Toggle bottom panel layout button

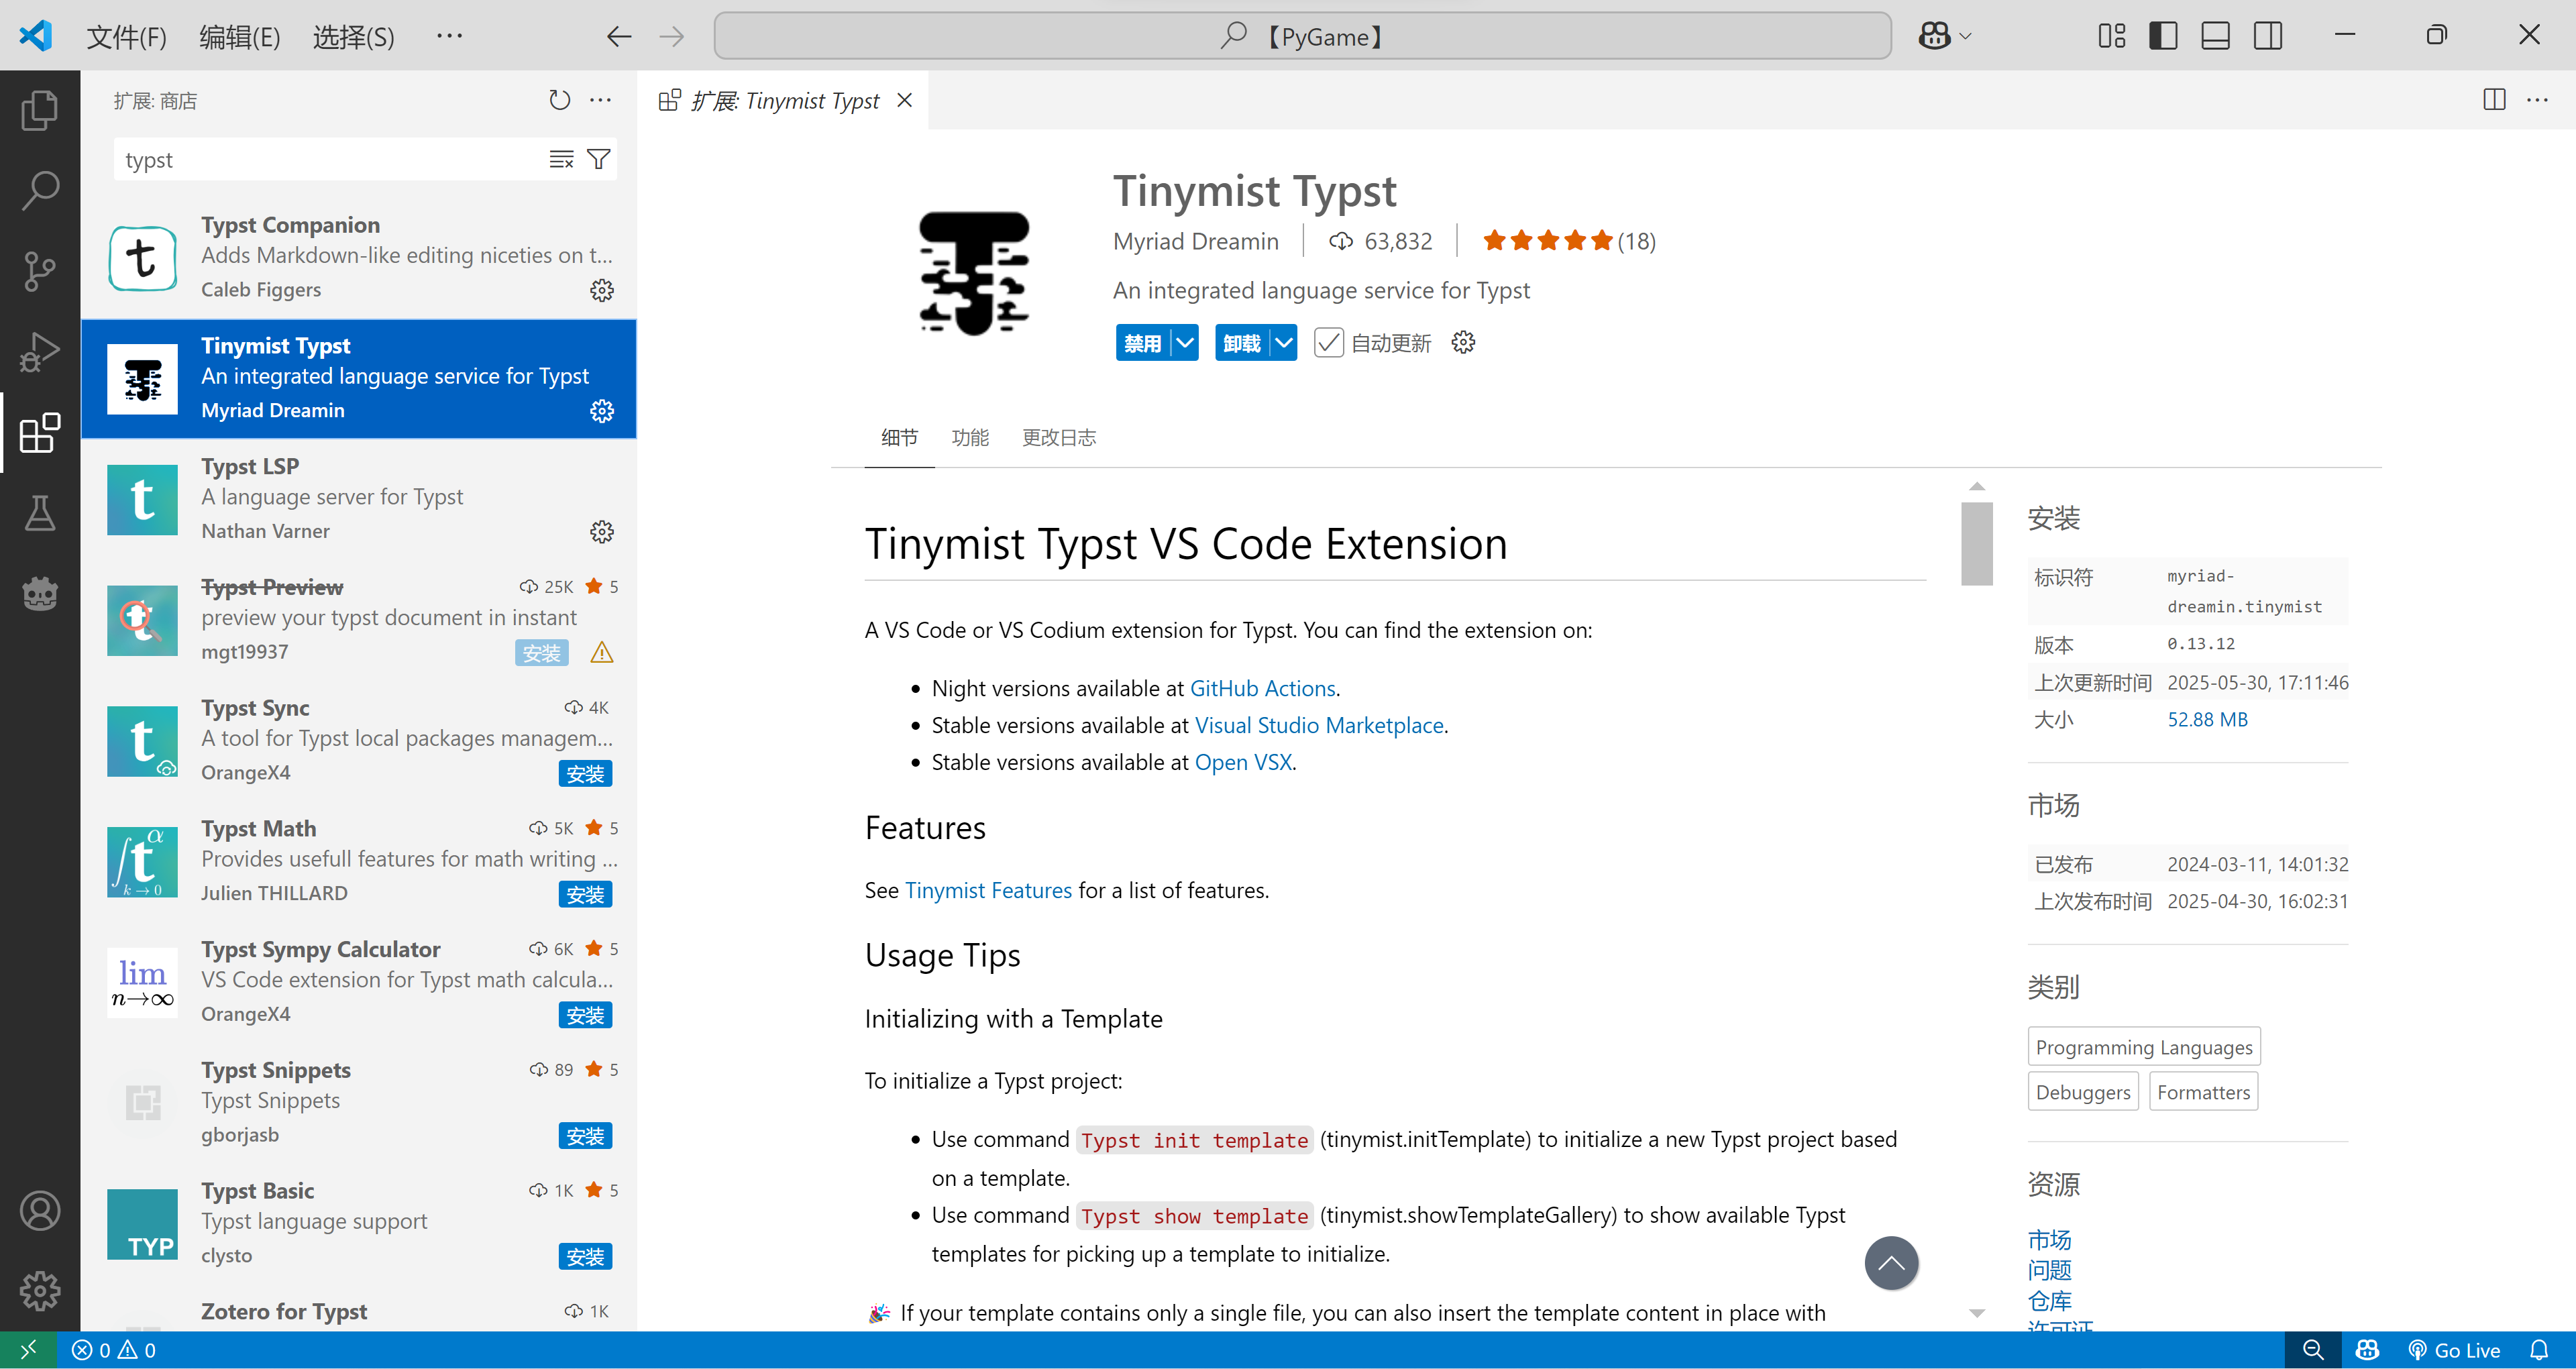pos(2215,36)
